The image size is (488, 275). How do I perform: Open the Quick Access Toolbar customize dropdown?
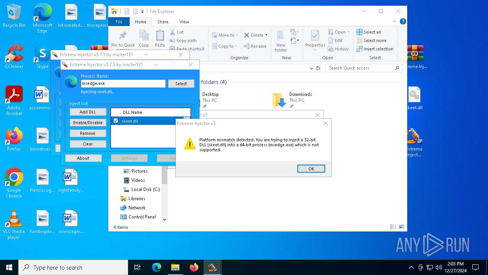point(142,12)
